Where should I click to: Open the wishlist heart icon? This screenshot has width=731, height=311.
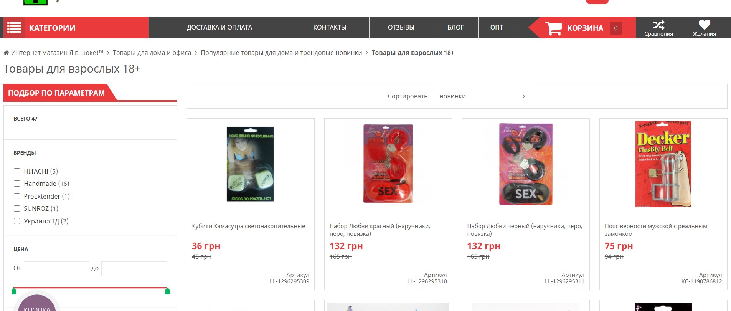tap(704, 25)
